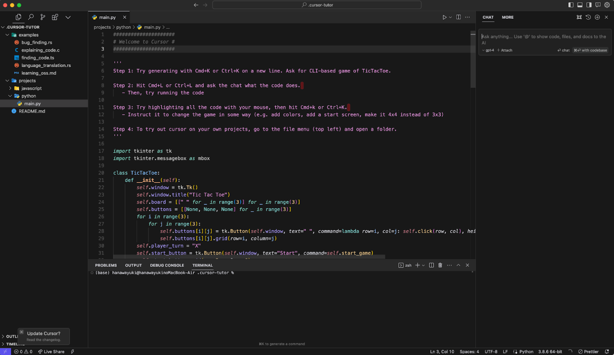Start a new chat with the plus icon

597,17
